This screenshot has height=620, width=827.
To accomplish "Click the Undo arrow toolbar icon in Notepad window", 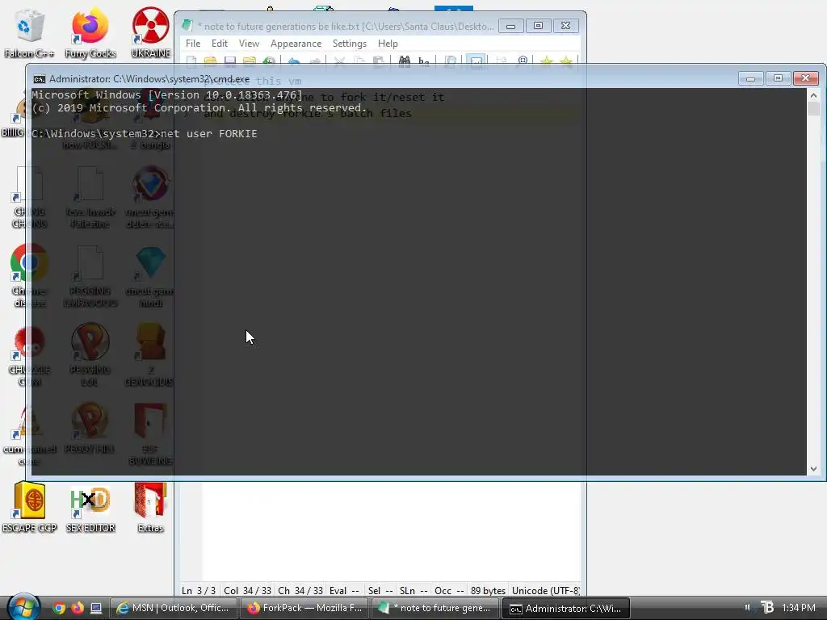I will [x=294, y=61].
